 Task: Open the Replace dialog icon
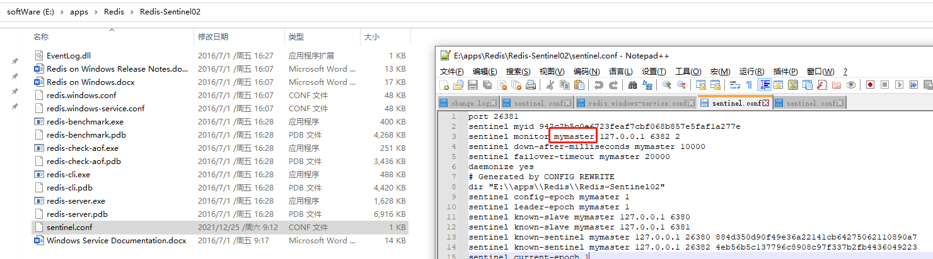point(647,85)
